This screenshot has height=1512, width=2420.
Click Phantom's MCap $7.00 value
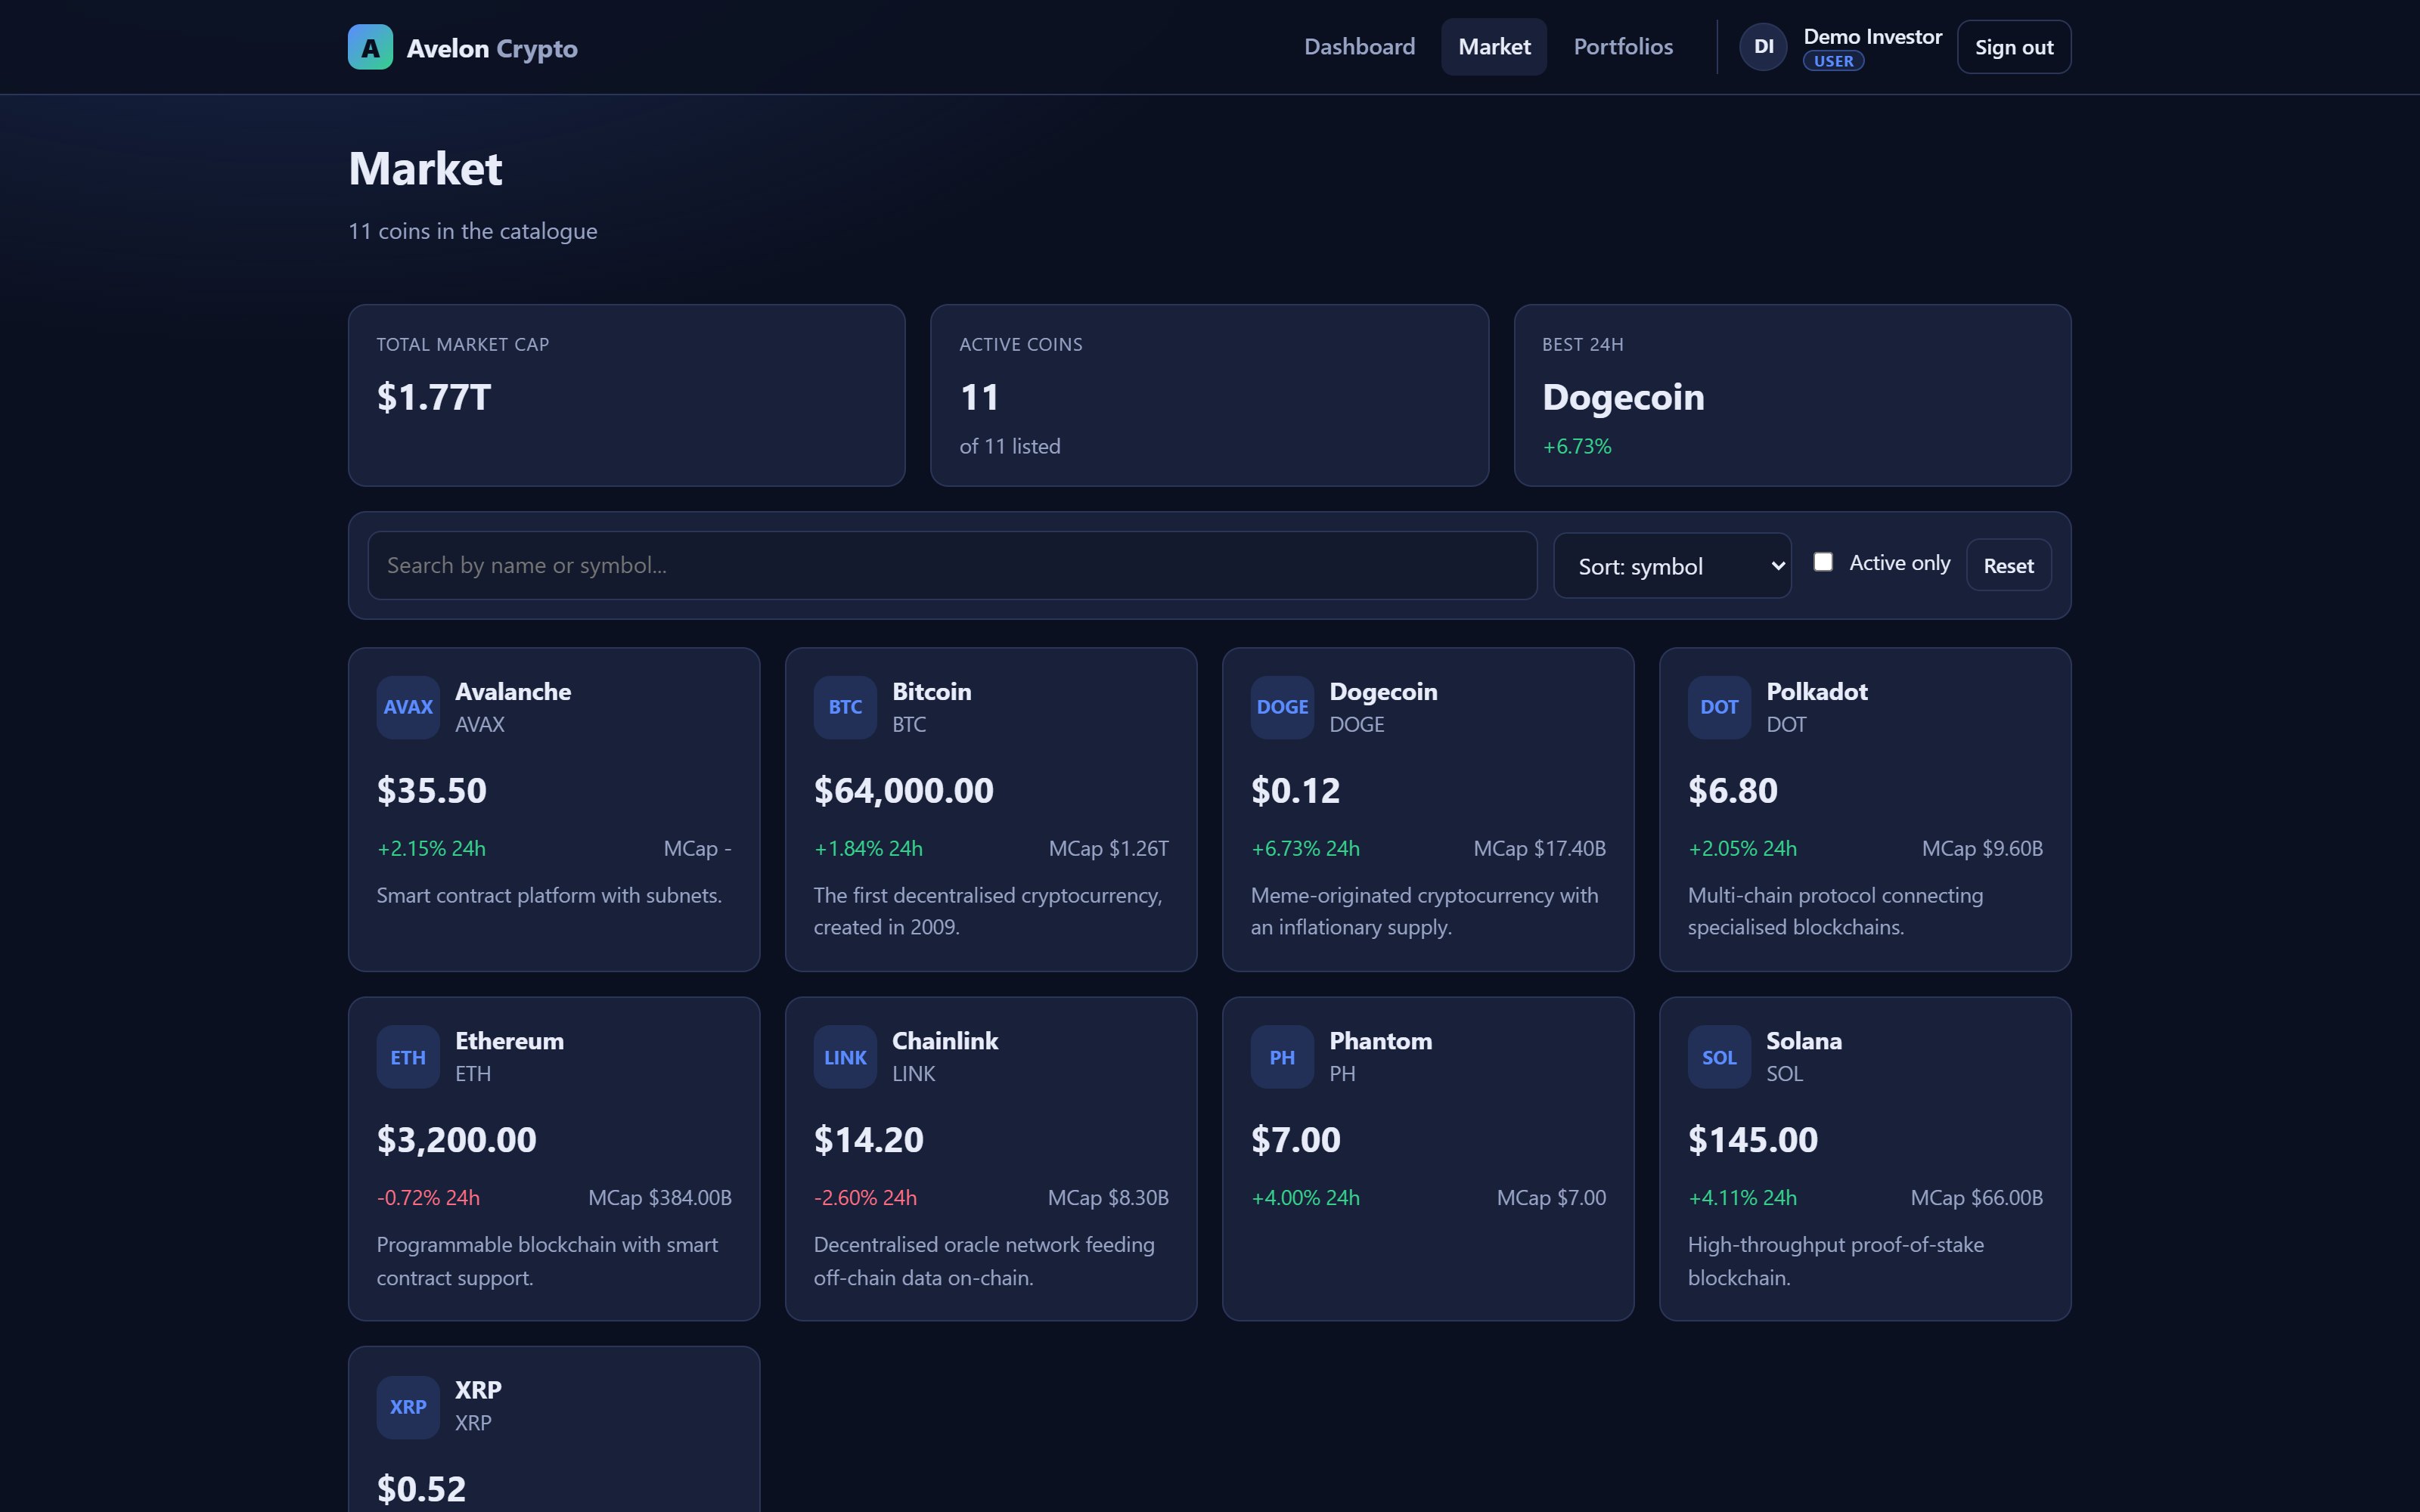(1551, 1198)
